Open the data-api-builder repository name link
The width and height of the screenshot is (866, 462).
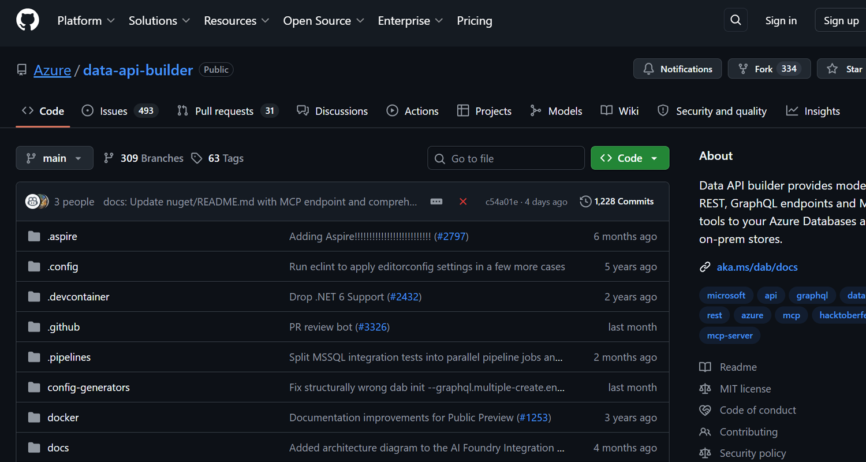[138, 70]
